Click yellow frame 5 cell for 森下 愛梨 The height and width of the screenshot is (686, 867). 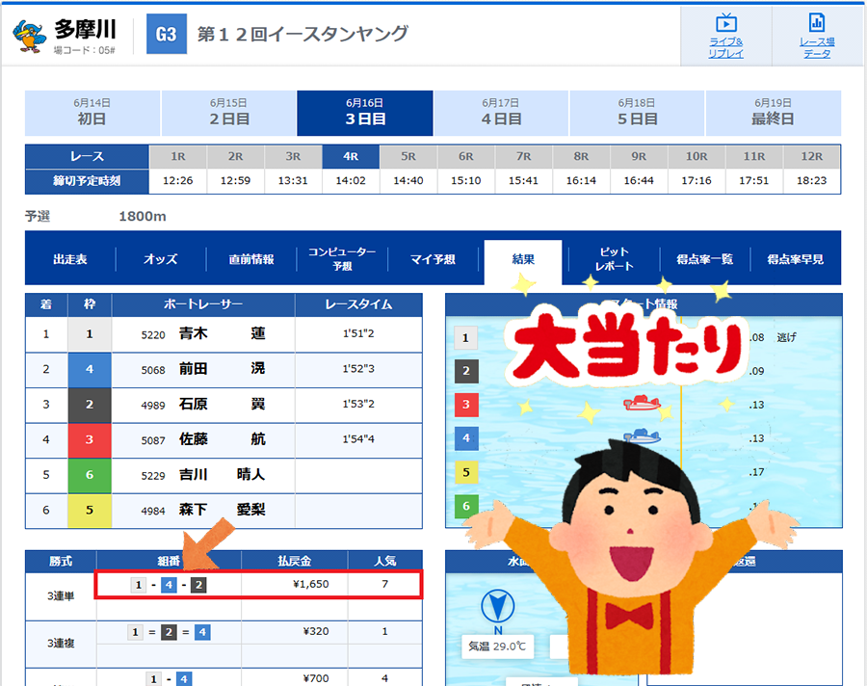(90, 510)
